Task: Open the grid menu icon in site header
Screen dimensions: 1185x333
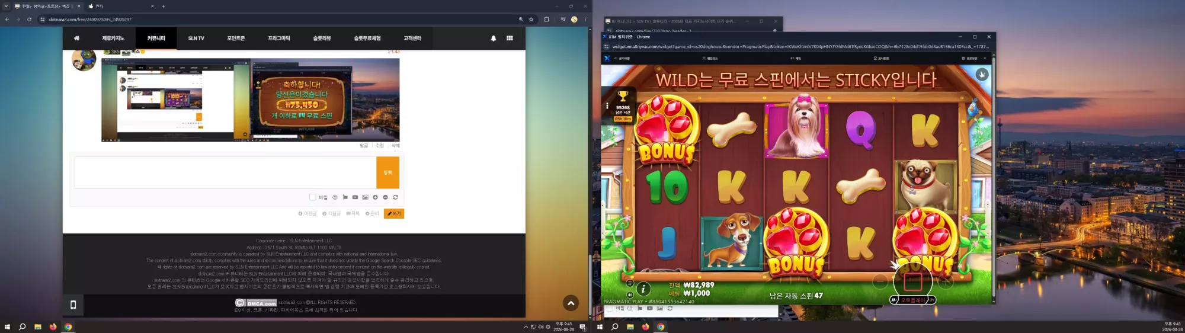Action: coord(510,38)
